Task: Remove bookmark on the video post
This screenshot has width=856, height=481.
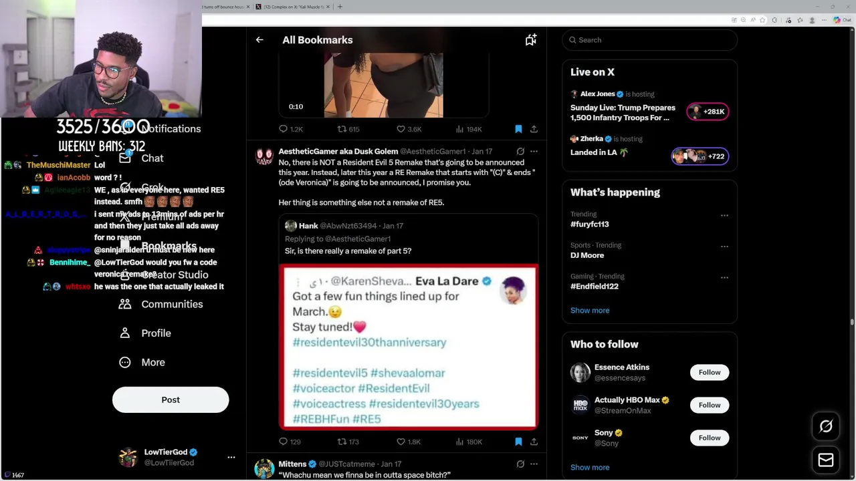Action: tap(518, 129)
